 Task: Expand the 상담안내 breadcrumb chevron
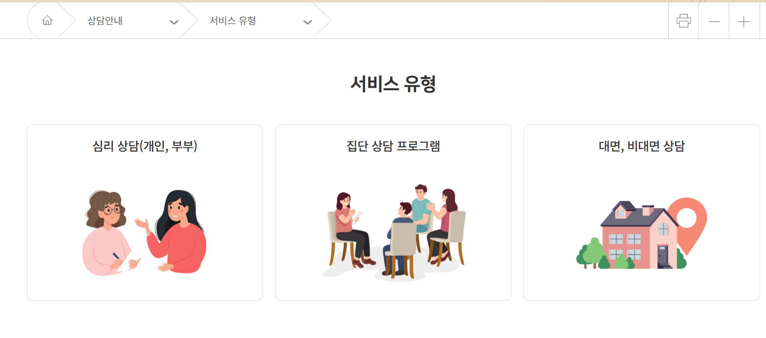(x=174, y=22)
